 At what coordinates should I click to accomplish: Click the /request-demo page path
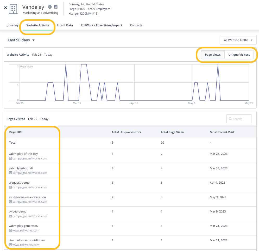tap(19, 183)
